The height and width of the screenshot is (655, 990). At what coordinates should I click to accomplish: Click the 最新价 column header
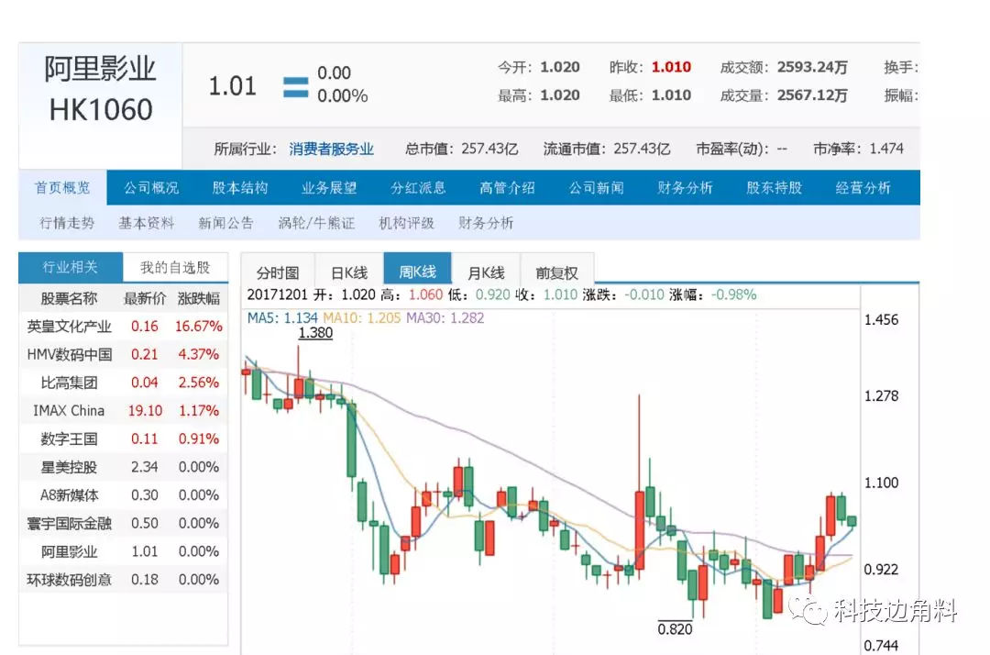point(145,299)
